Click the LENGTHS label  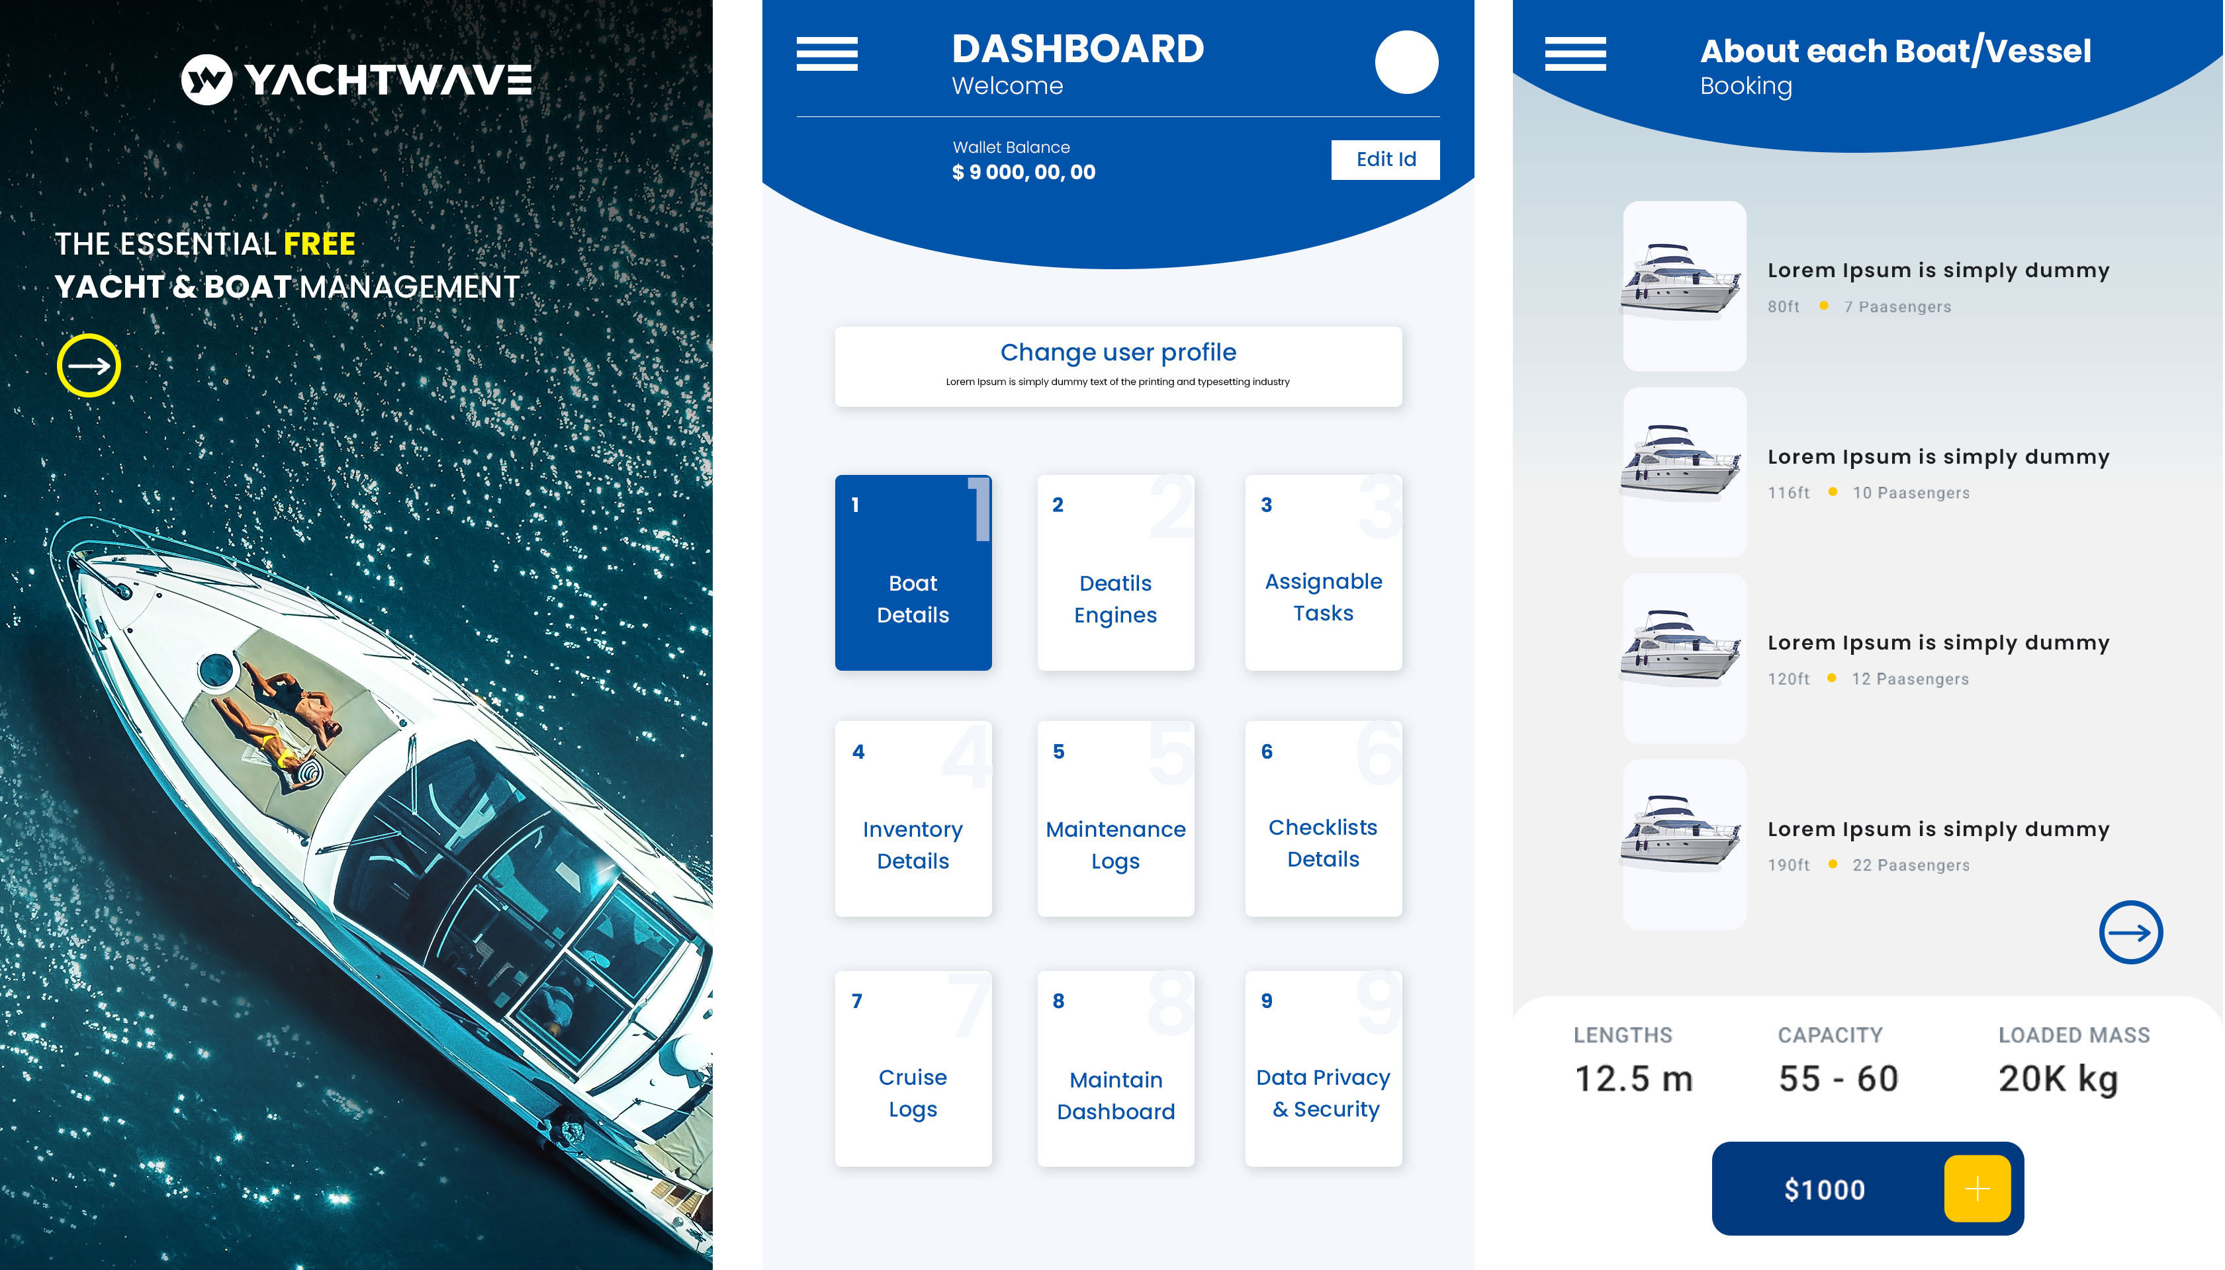(x=1622, y=1035)
